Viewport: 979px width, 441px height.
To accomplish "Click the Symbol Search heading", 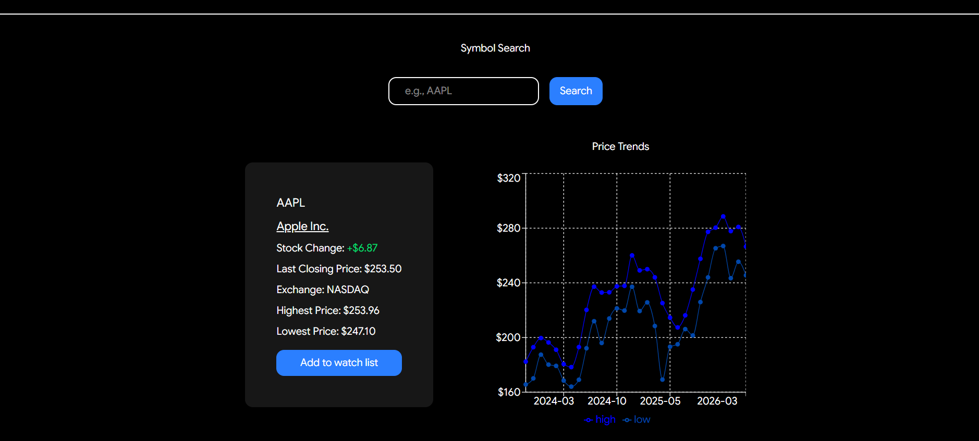I will (x=495, y=48).
